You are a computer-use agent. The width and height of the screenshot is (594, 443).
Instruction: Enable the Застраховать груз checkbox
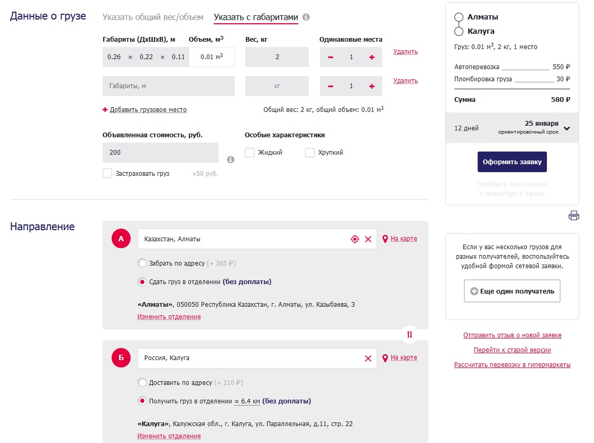tap(107, 173)
